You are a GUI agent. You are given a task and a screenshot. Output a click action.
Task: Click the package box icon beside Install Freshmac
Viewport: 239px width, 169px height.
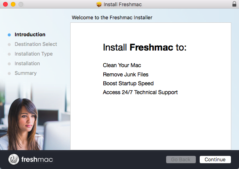(99, 4)
